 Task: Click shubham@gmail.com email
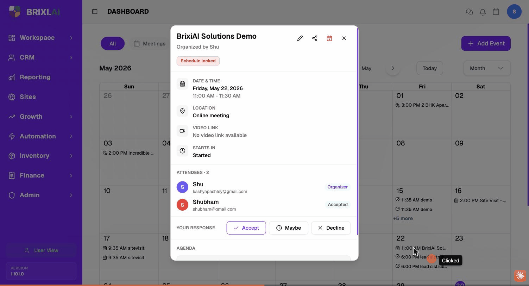pos(214,209)
